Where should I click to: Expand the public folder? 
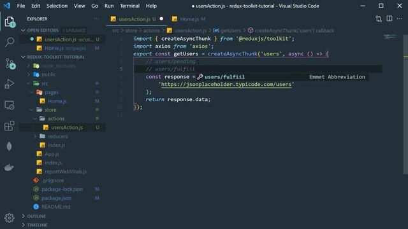click(29, 74)
